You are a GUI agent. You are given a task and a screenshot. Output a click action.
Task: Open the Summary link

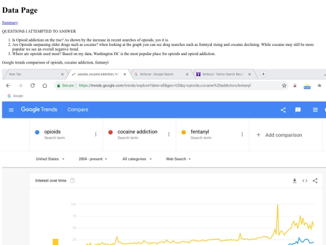coord(10,22)
